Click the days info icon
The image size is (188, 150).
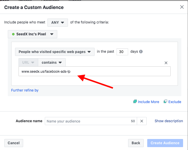(141, 52)
